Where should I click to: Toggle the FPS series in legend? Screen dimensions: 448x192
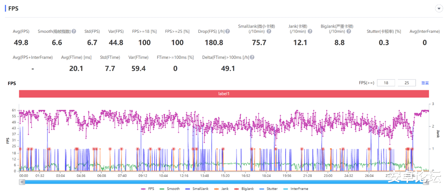click(x=147, y=189)
